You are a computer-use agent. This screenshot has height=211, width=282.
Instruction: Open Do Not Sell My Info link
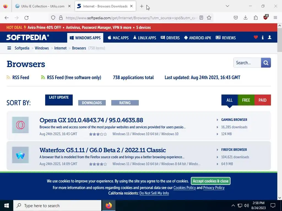(154, 193)
